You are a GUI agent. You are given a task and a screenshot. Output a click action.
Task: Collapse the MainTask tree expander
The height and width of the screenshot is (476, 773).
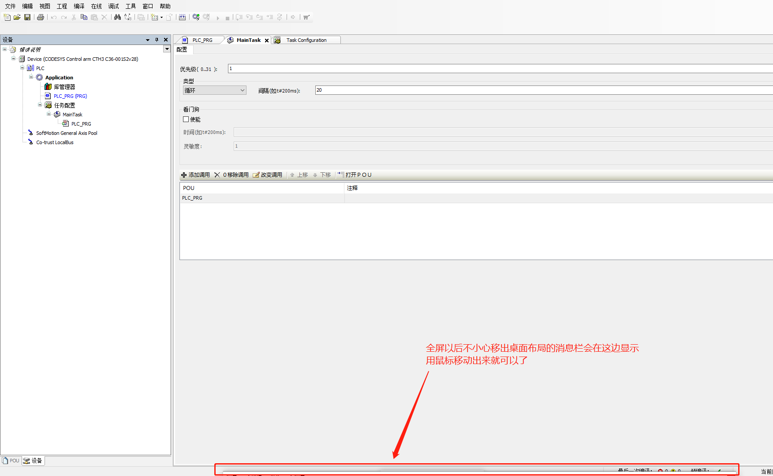pos(49,114)
